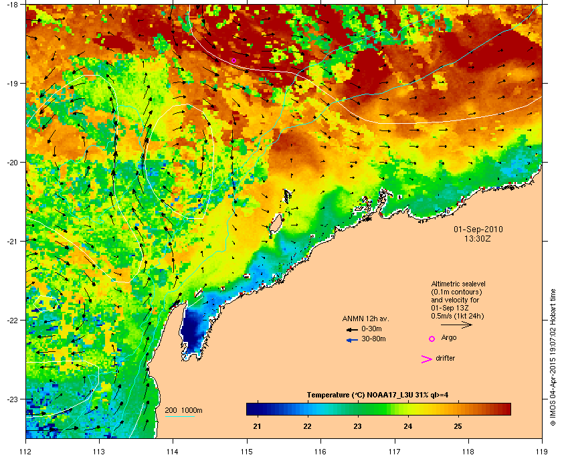Screen dimensions: 562x455
Task: Click the magenta Argo circle in the legend
Action: (432, 339)
